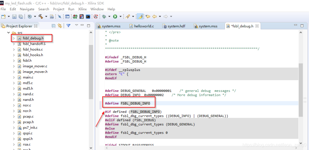This screenshot has height=150, width=309.
Task: Close the fsbl_debug.h editor tab
Action: point(257,26)
